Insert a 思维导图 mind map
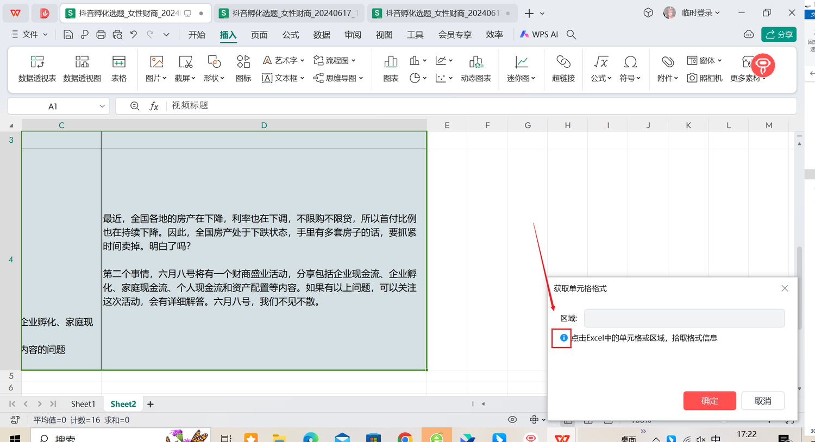815x442 pixels. 338,78
